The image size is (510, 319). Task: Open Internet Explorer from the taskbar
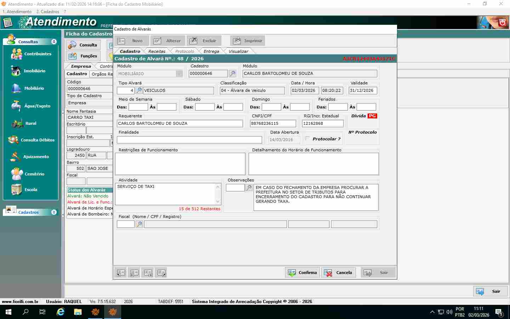(x=61, y=312)
